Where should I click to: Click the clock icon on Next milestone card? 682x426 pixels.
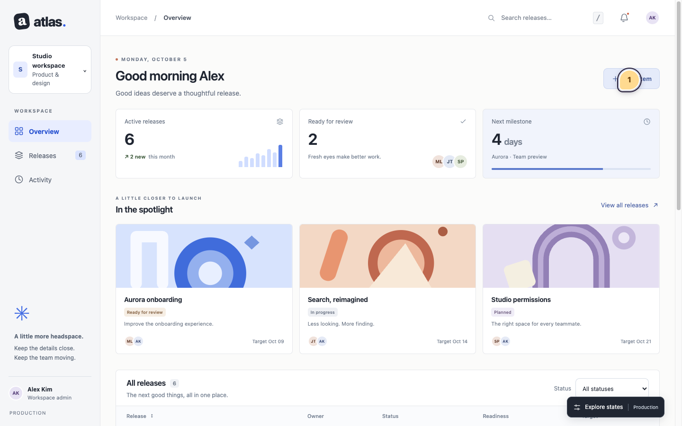pyautogui.click(x=647, y=122)
